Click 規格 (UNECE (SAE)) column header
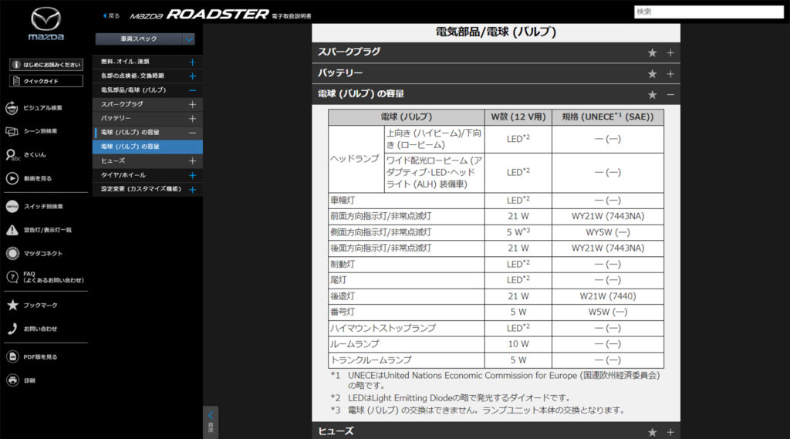The image size is (790, 439). 608,117
